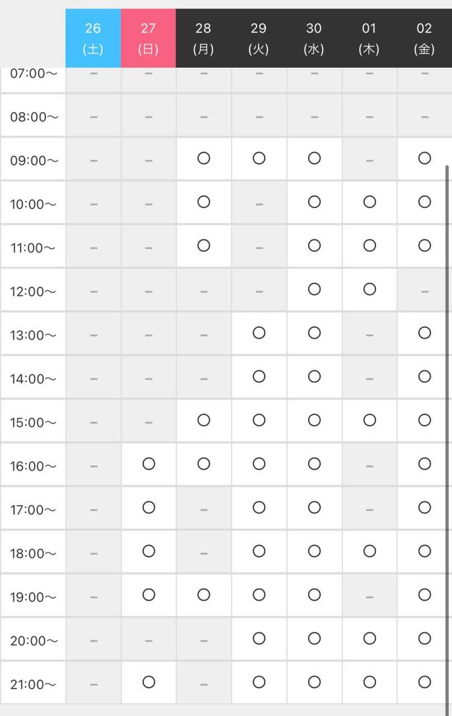Select the 13:00 circle on Tuesday 29
The image size is (452, 716).
click(x=259, y=333)
